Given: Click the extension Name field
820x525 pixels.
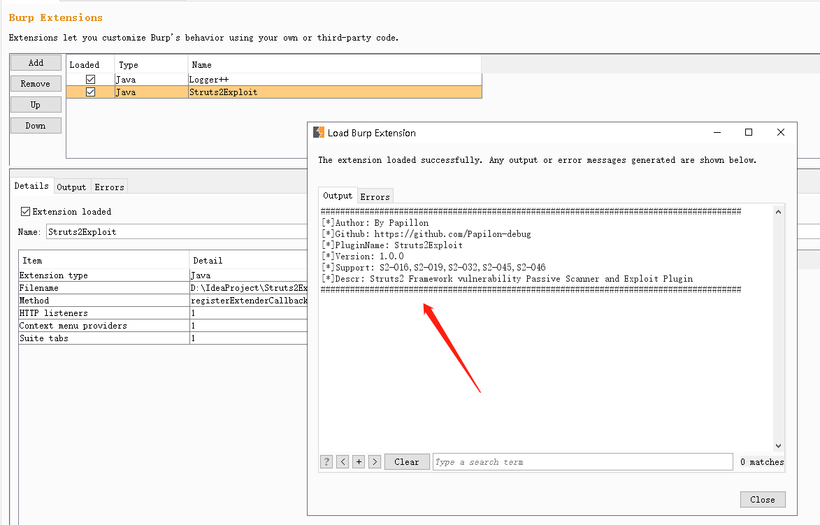Looking at the screenshot, I should tap(177, 231).
